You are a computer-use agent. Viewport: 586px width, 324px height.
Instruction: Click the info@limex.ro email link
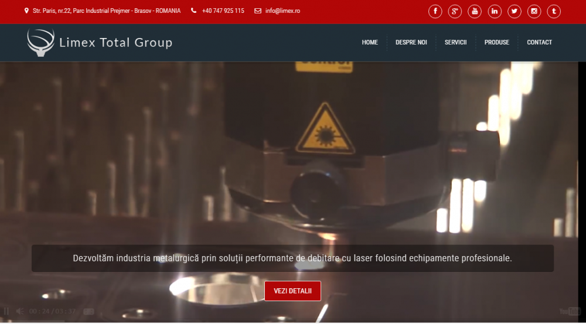point(282,11)
